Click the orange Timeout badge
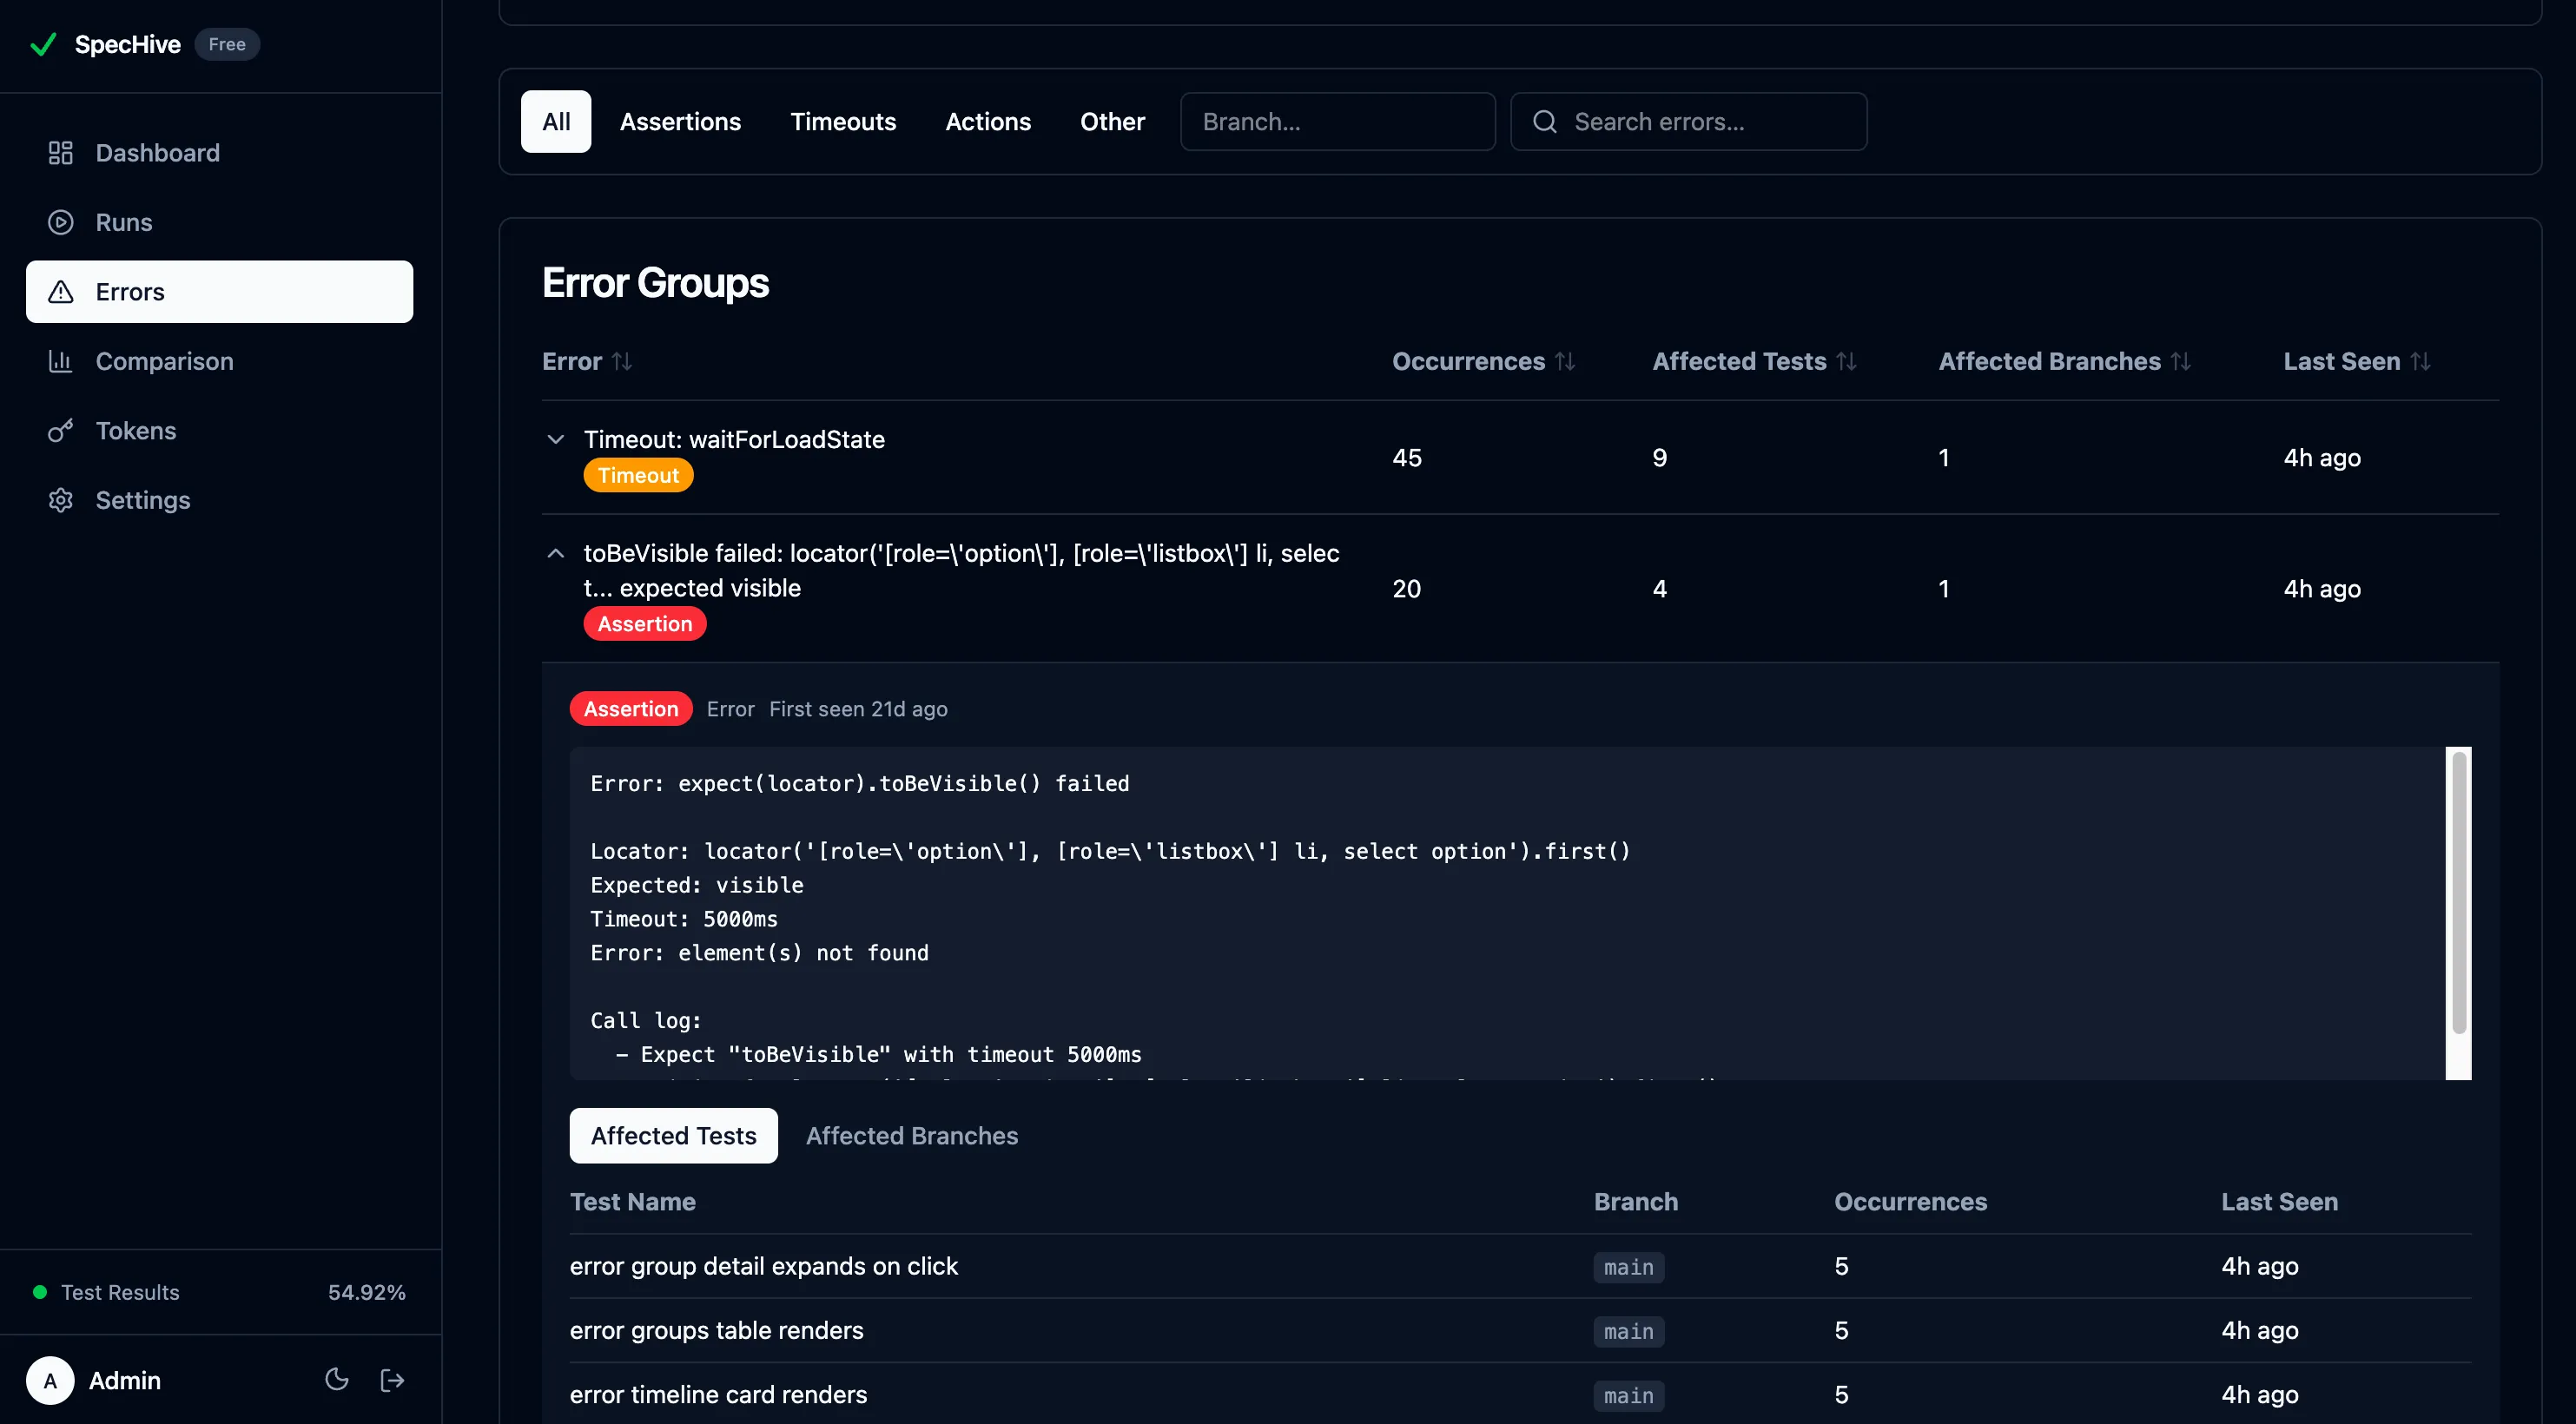Image resolution: width=2576 pixels, height=1424 pixels. tap(638, 475)
